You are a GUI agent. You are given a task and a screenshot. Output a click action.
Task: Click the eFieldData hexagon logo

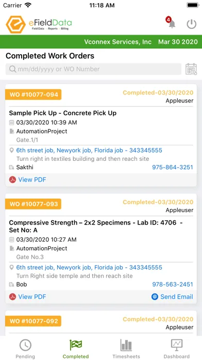point(15,24)
